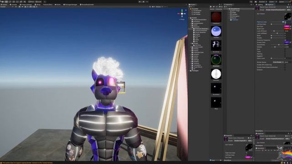Select Workspace object in Hierarchy
Image resolution: width=292 pixels, height=164 pixels.
click(x=235, y=16)
